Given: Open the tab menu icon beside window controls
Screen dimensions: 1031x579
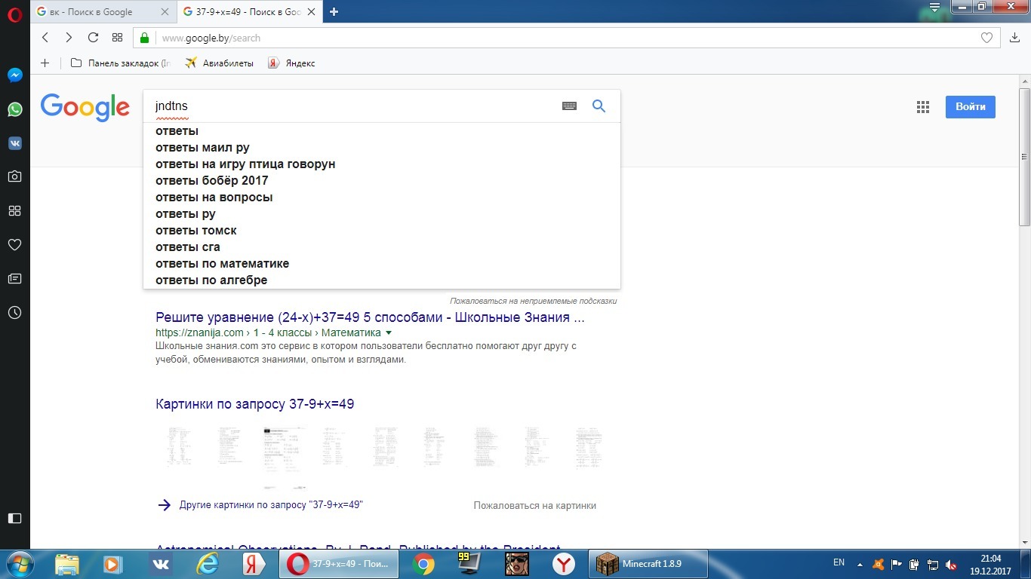Looking at the screenshot, I should [934, 8].
